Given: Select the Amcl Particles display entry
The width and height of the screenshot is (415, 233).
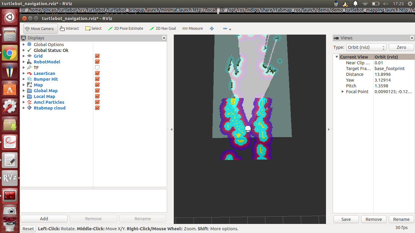Looking at the screenshot, I should point(49,102).
